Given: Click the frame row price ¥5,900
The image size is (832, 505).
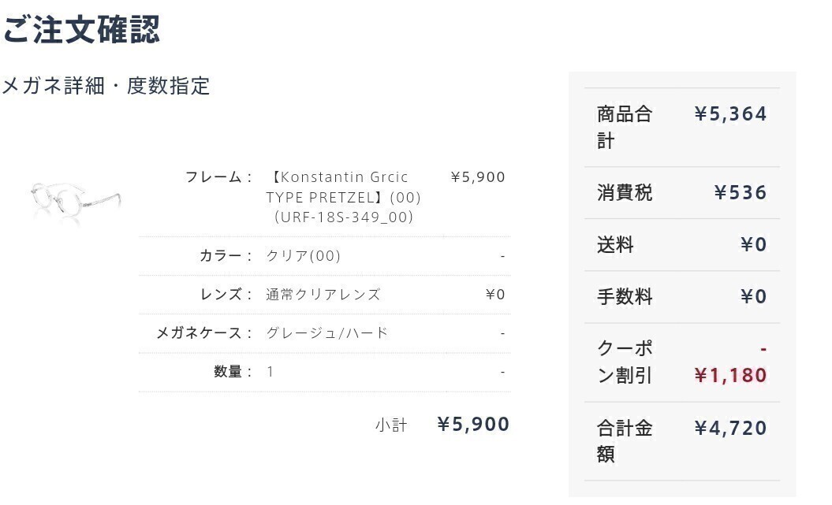Looking at the screenshot, I should 477,176.
